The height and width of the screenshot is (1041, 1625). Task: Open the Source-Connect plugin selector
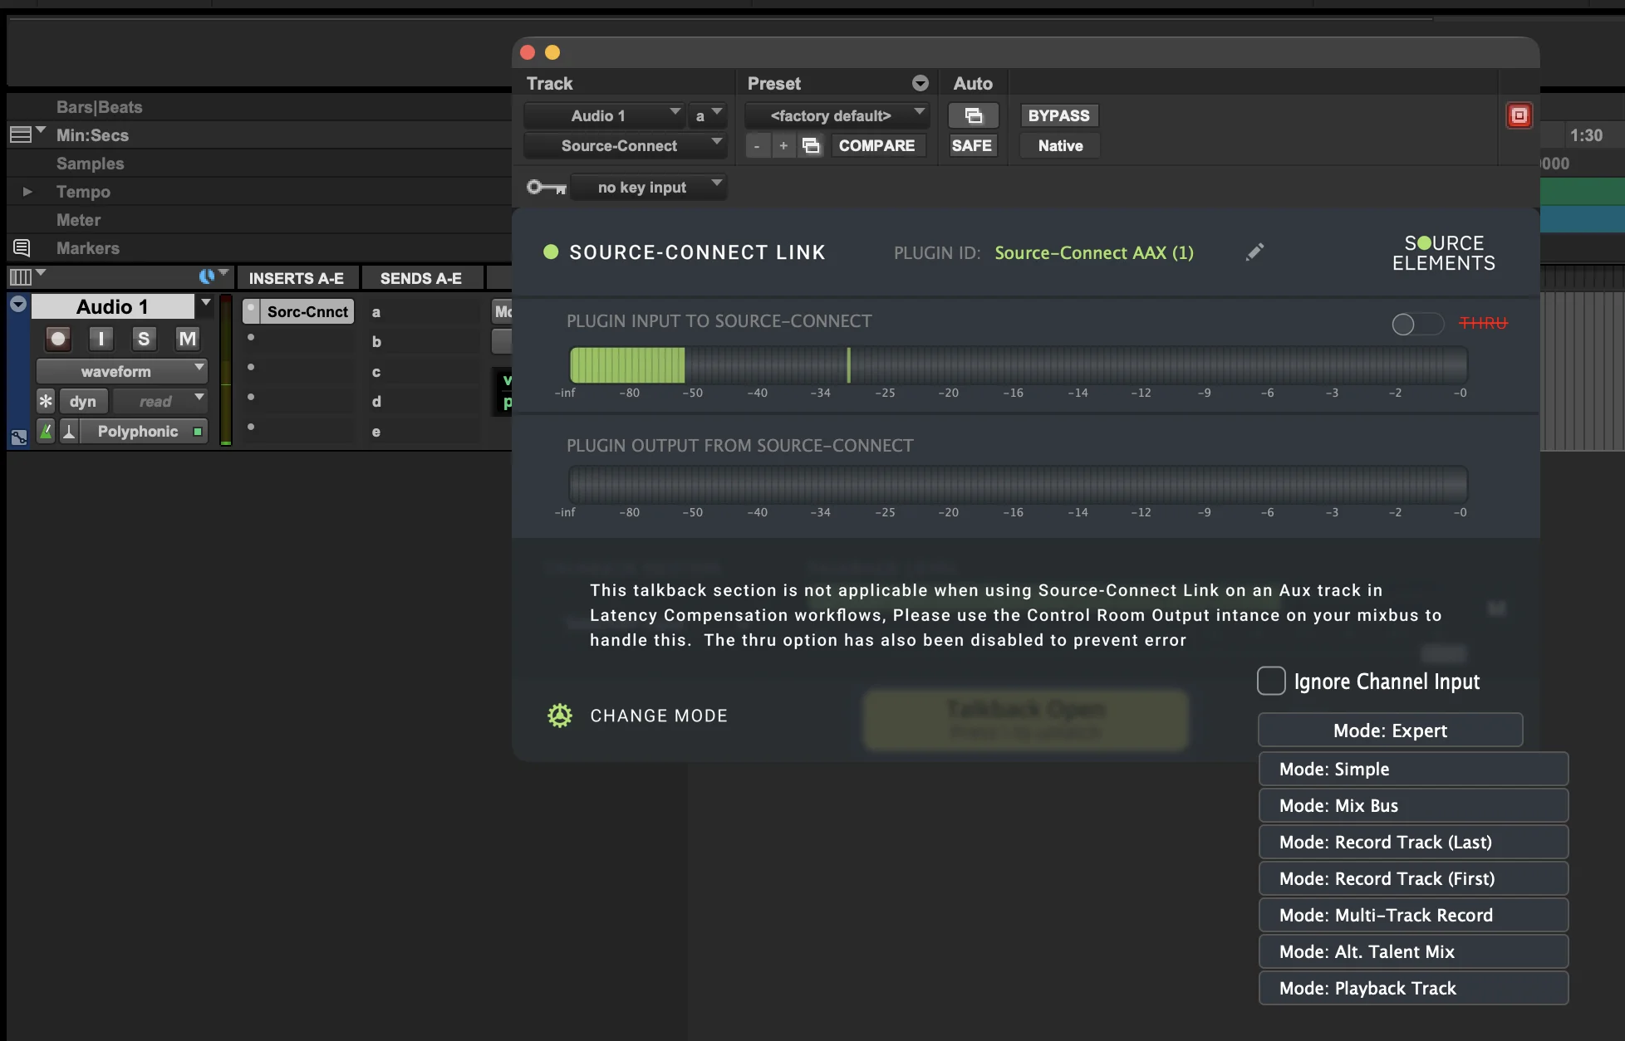[x=625, y=146]
